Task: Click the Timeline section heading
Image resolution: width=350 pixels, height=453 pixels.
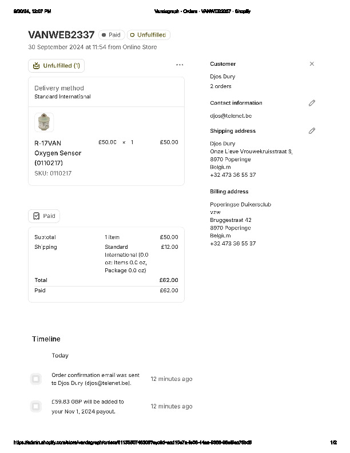Action: pyautogui.click(x=46, y=339)
